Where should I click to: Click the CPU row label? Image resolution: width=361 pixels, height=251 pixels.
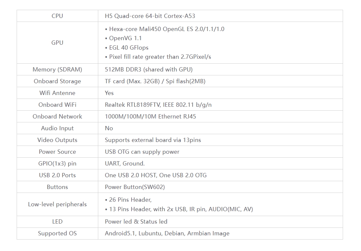coord(57,16)
